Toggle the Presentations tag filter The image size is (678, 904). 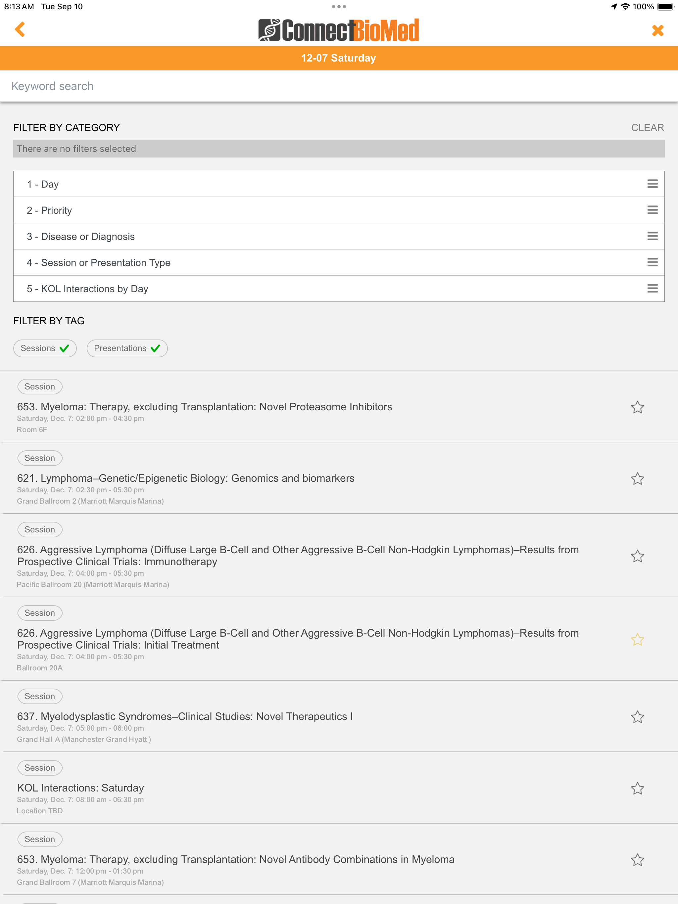tap(127, 348)
